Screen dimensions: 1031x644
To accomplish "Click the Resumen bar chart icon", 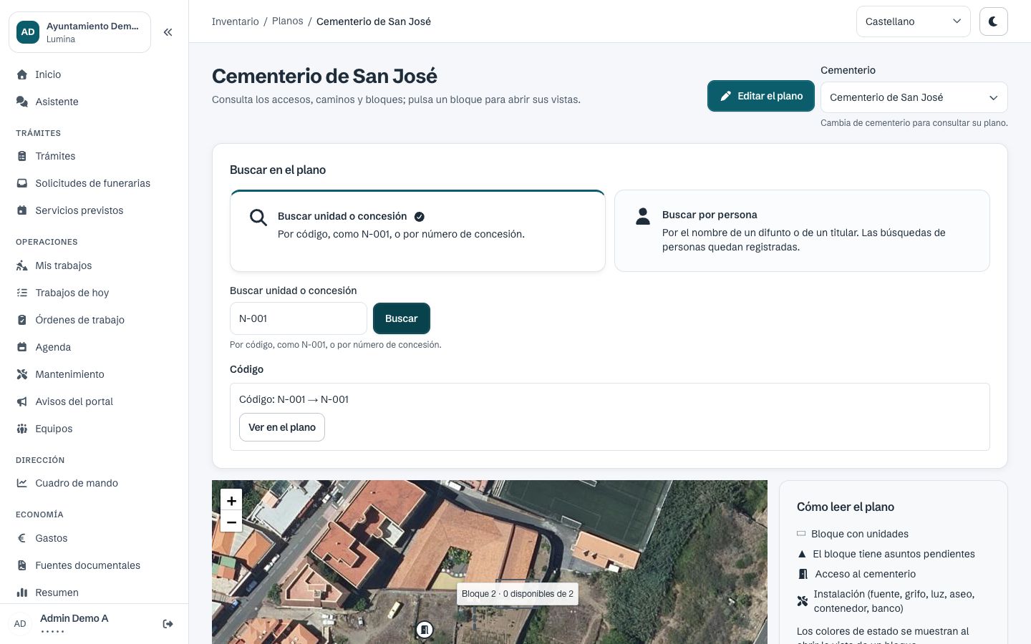I will coord(22,592).
